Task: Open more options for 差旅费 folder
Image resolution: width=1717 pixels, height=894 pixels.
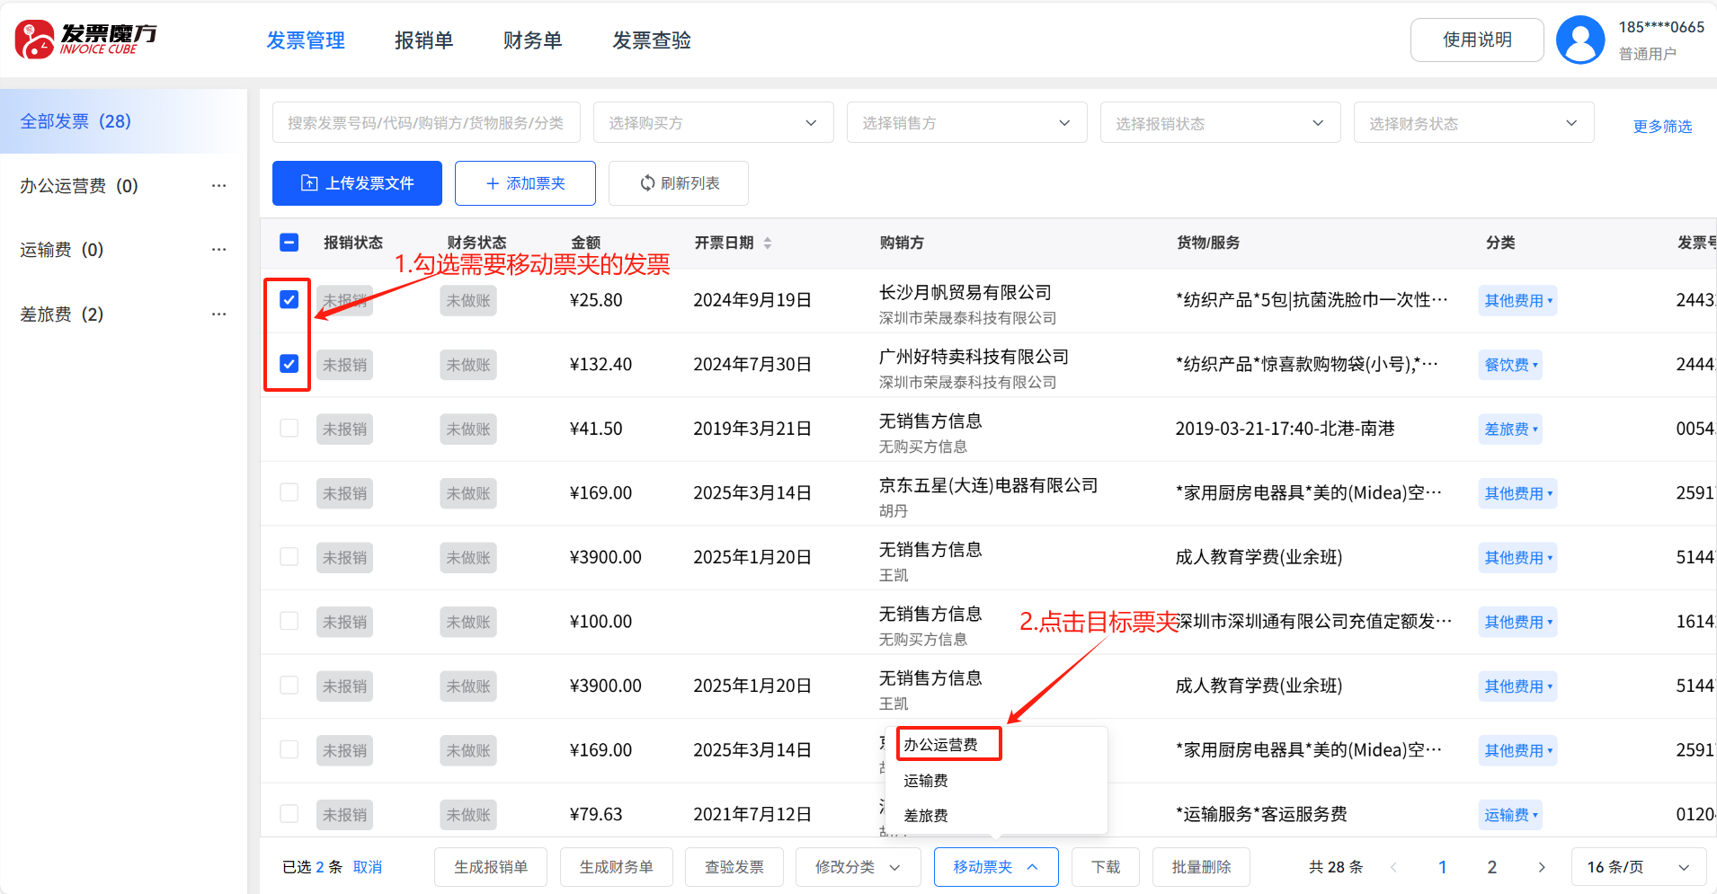Action: (x=218, y=314)
